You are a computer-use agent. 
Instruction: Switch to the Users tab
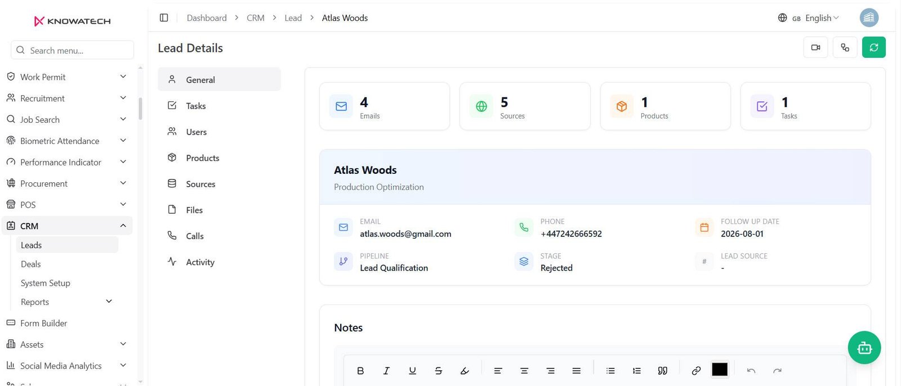(219, 132)
